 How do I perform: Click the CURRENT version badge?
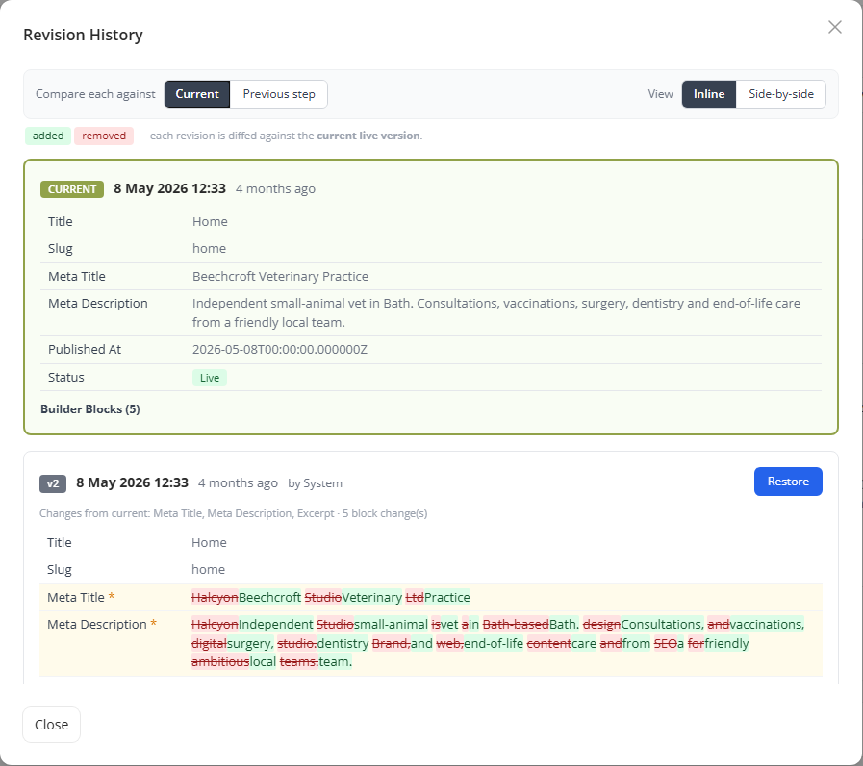click(71, 189)
